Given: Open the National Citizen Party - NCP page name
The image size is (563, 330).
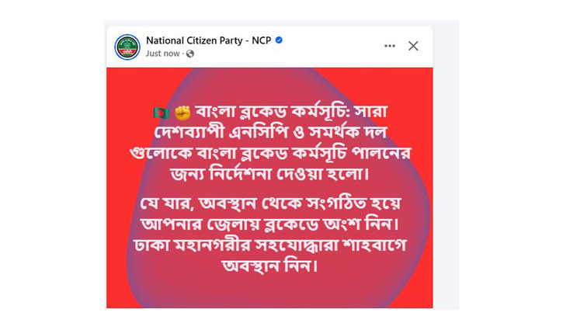Looking at the screenshot, I should click(x=209, y=40).
